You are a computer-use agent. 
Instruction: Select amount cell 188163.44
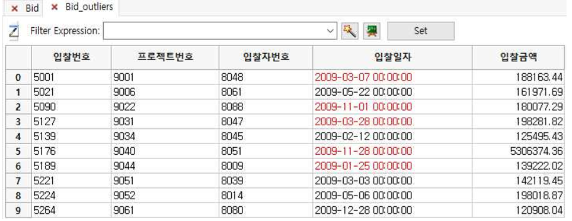(x=519, y=77)
